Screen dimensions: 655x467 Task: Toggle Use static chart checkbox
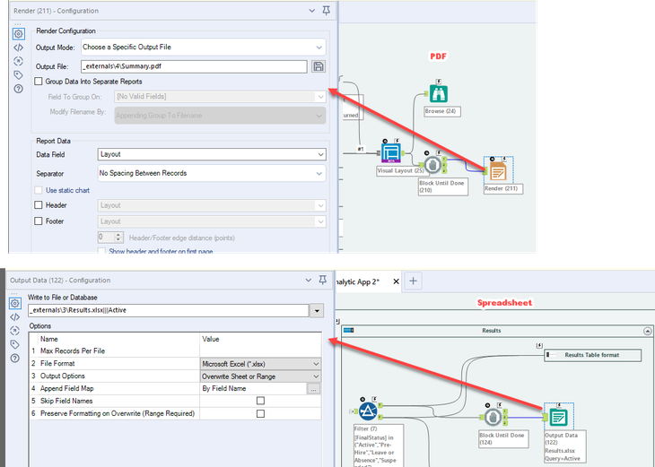click(39, 190)
